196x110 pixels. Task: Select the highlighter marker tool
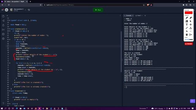point(190,18)
